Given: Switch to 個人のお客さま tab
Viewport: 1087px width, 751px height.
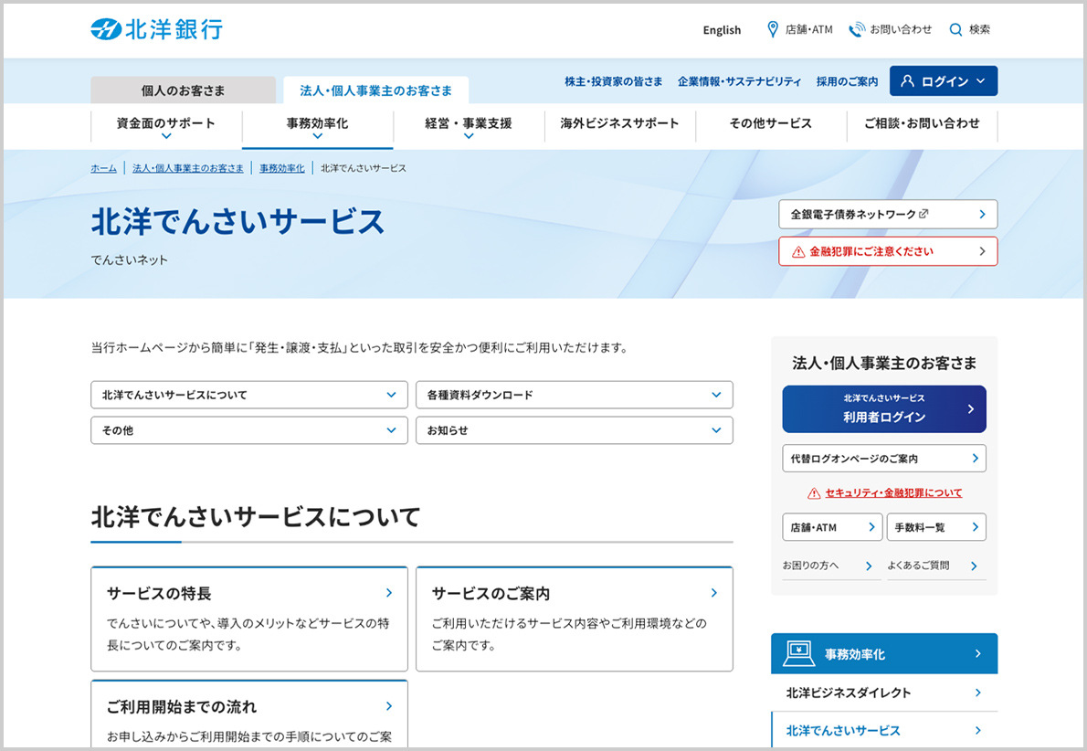Looking at the screenshot, I should coord(183,90).
